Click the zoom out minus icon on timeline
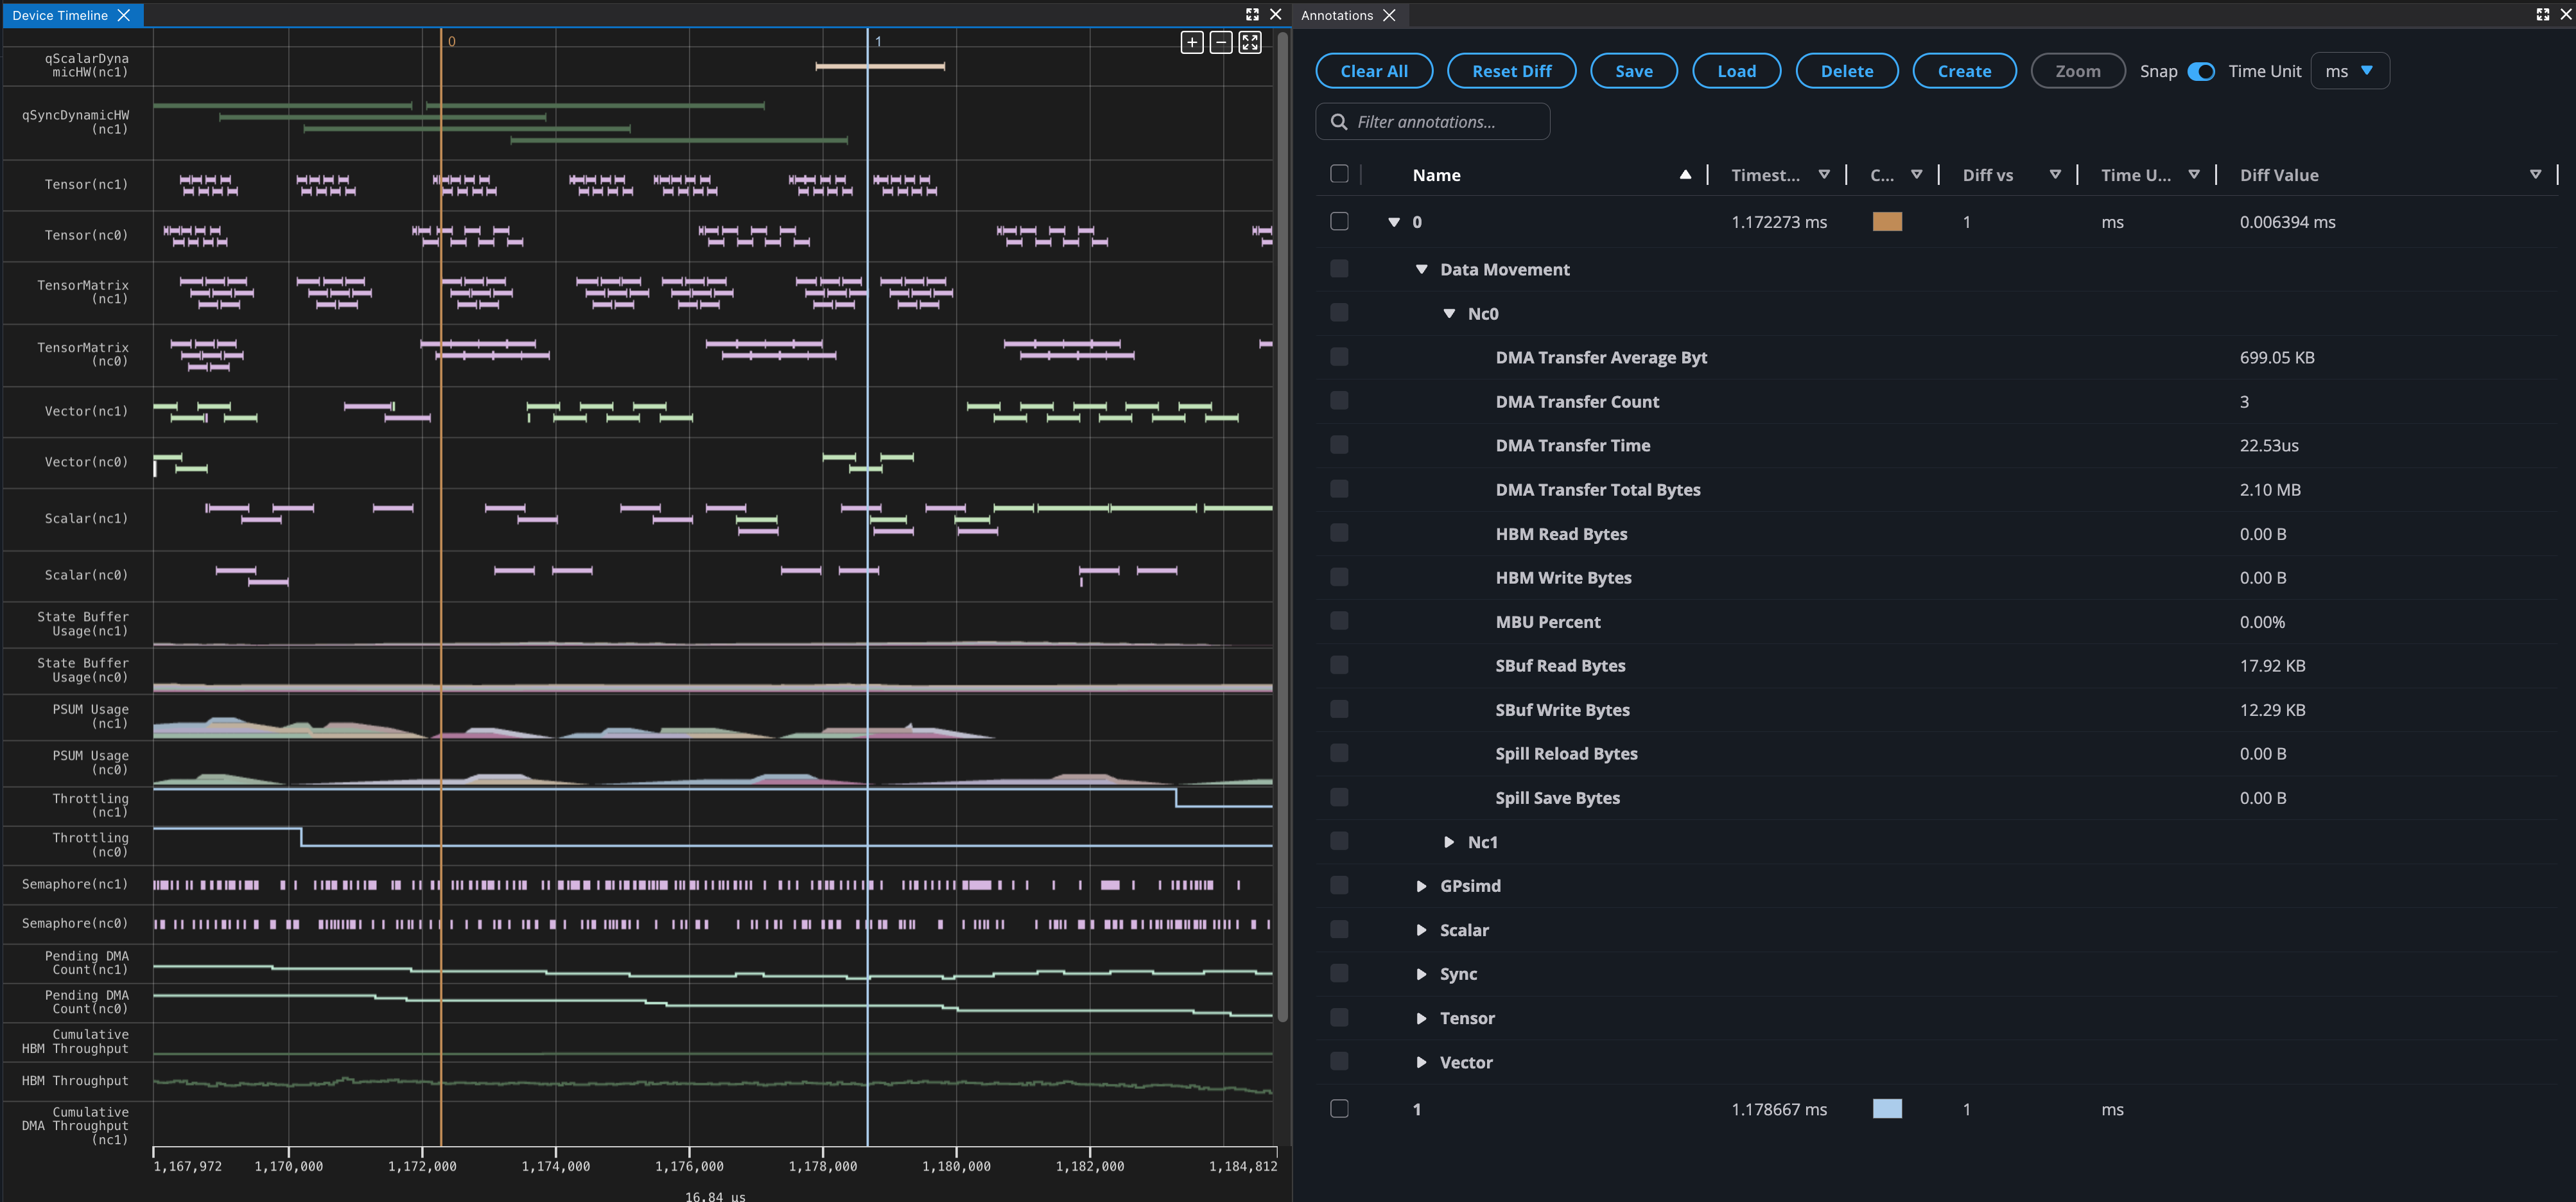Image resolution: width=2576 pixels, height=1202 pixels. tap(1220, 42)
